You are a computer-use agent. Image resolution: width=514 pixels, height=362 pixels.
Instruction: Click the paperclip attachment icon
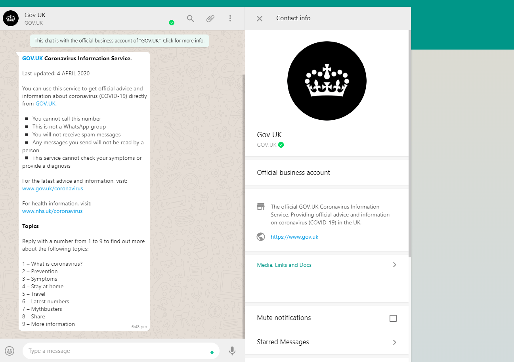click(x=210, y=18)
